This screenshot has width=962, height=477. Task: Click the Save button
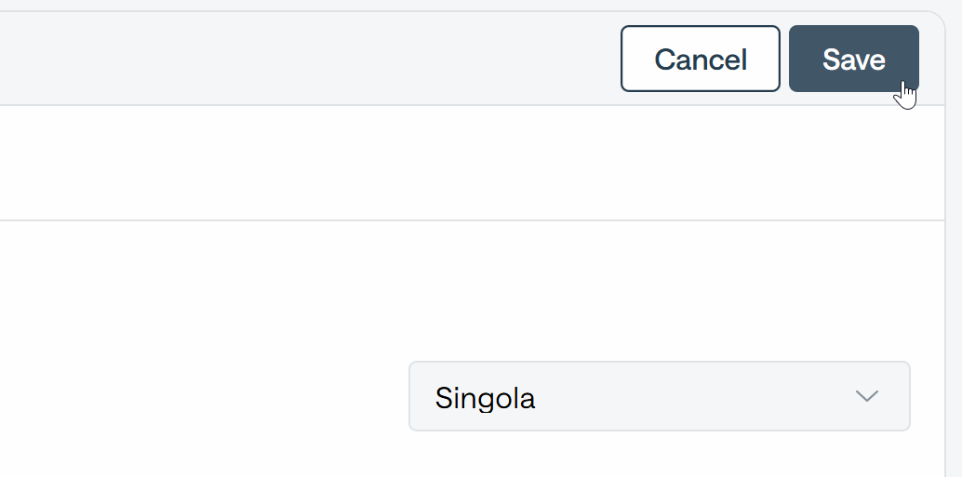click(853, 59)
